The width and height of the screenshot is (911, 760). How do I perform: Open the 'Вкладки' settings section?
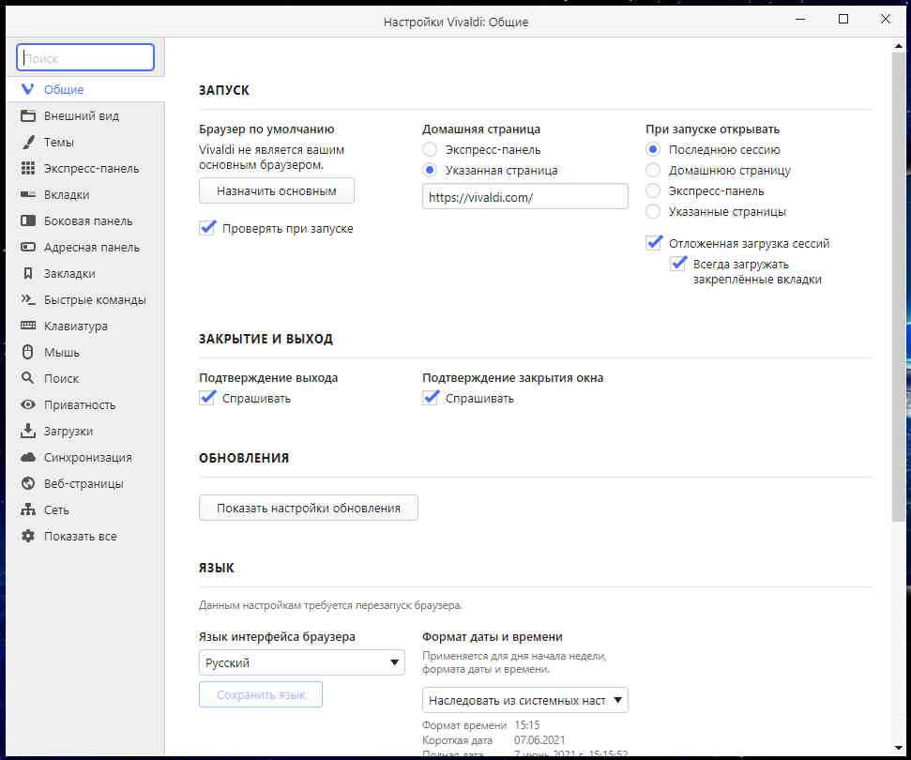pos(67,195)
